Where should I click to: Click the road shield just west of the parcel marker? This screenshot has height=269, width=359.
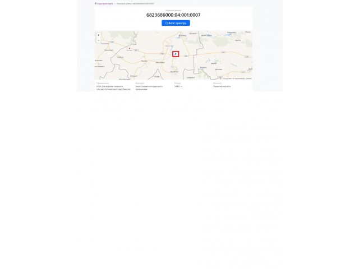[x=162, y=54]
